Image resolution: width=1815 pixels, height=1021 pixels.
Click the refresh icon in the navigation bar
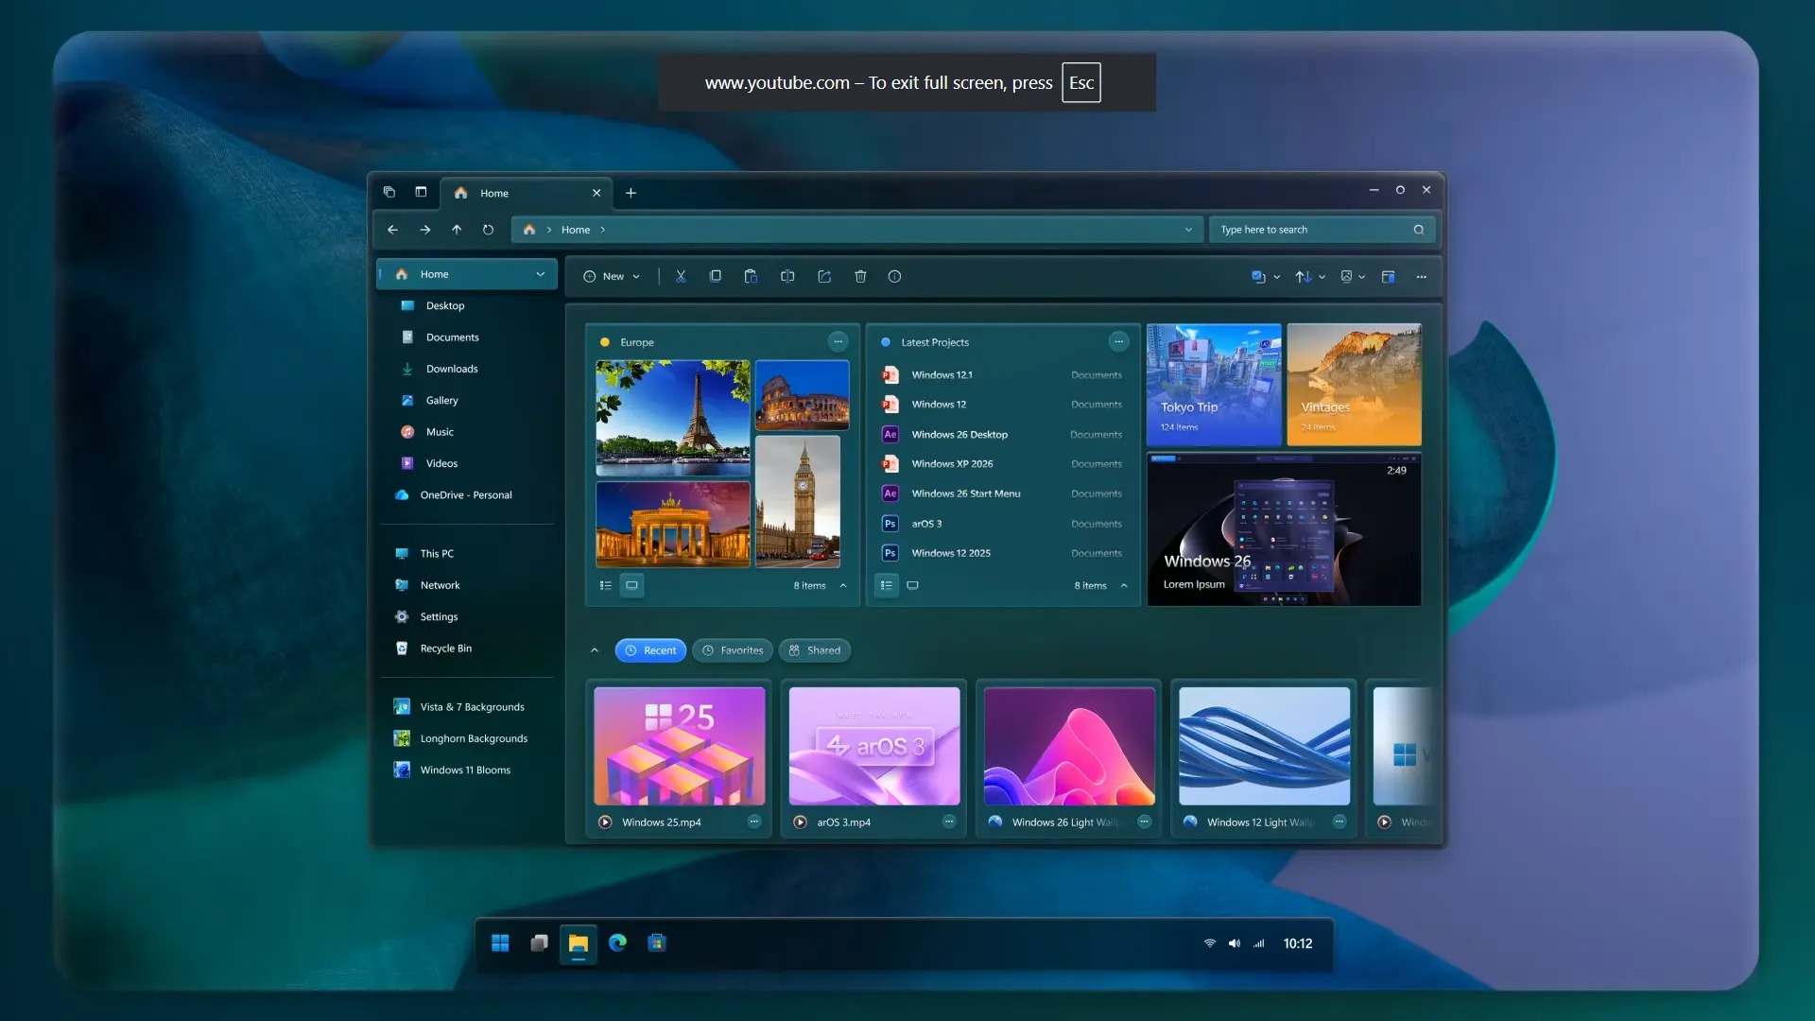488,230
